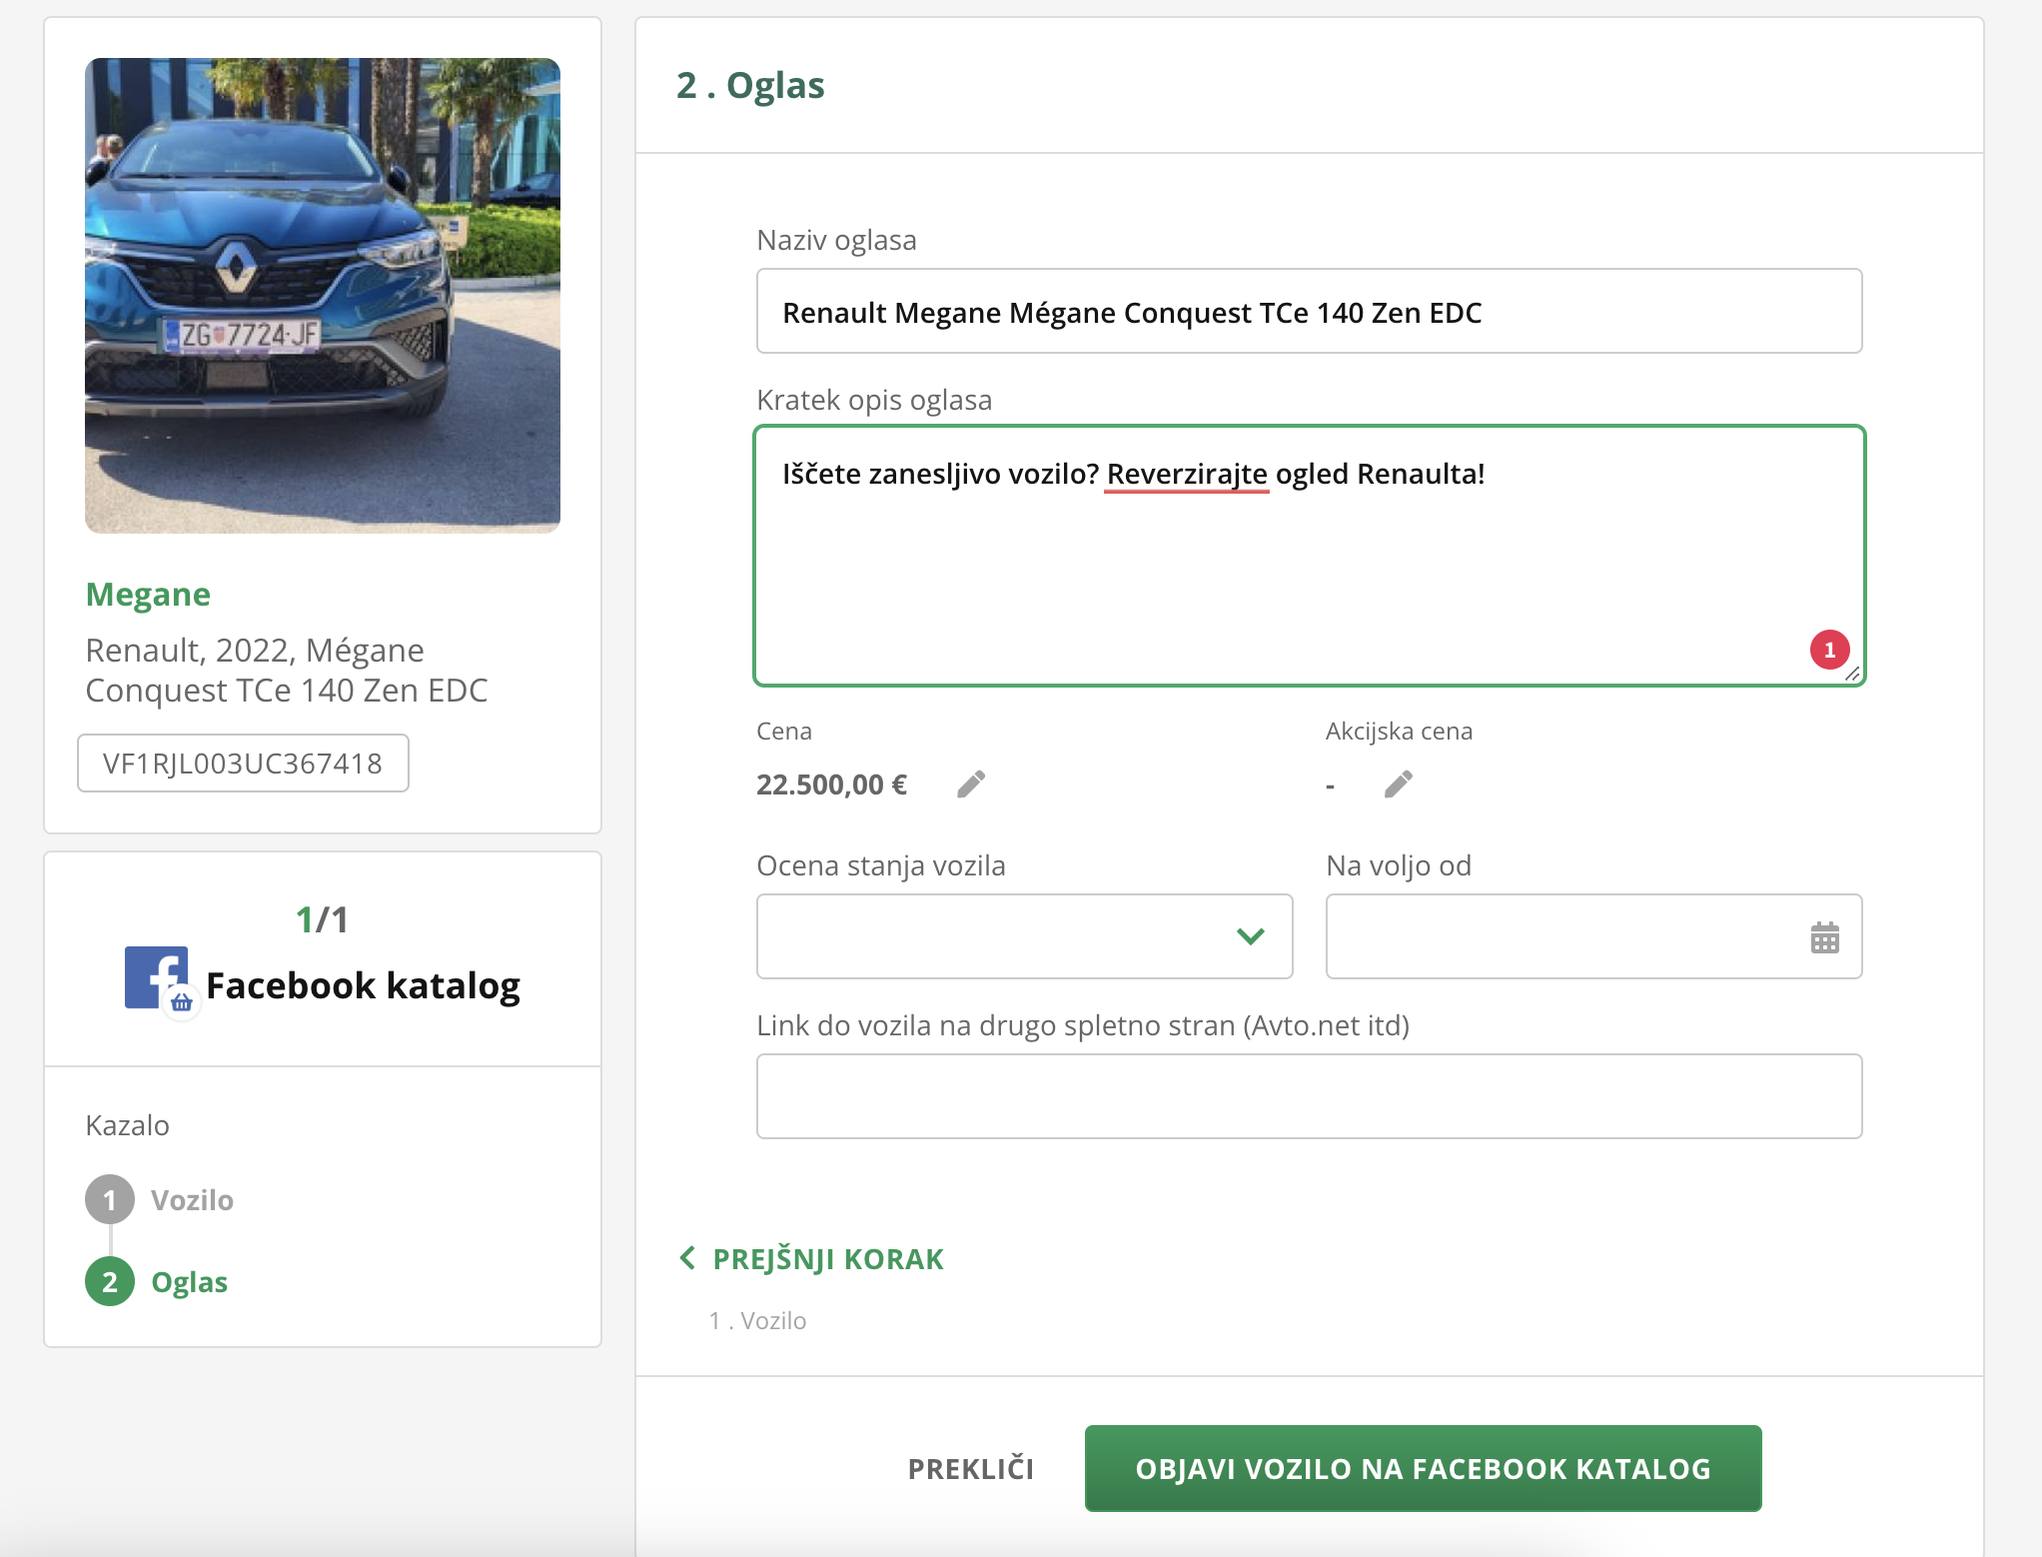Click into Kratek opis oglasa textarea
Image resolution: width=2042 pixels, height=1557 pixels.
pyautogui.click(x=1309, y=556)
